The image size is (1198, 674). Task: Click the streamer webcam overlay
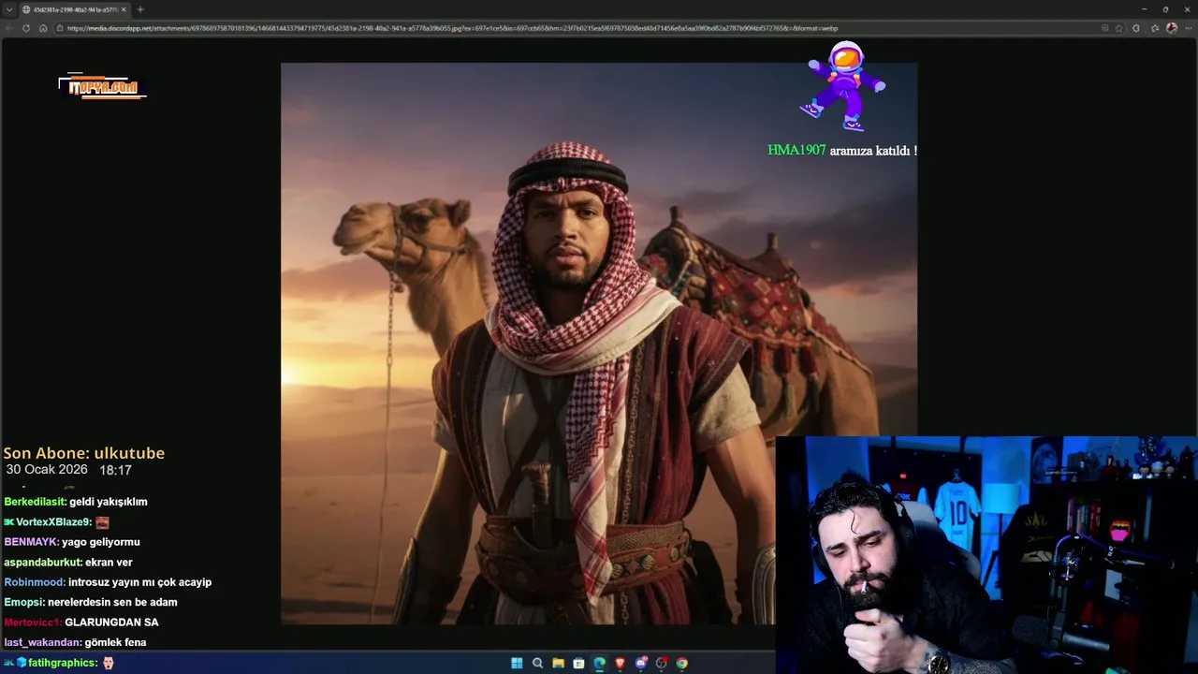[x=986, y=554]
